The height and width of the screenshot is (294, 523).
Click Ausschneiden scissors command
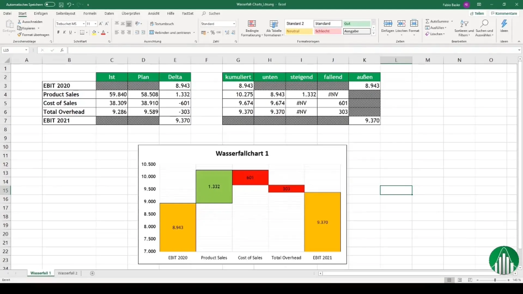click(x=30, y=22)
